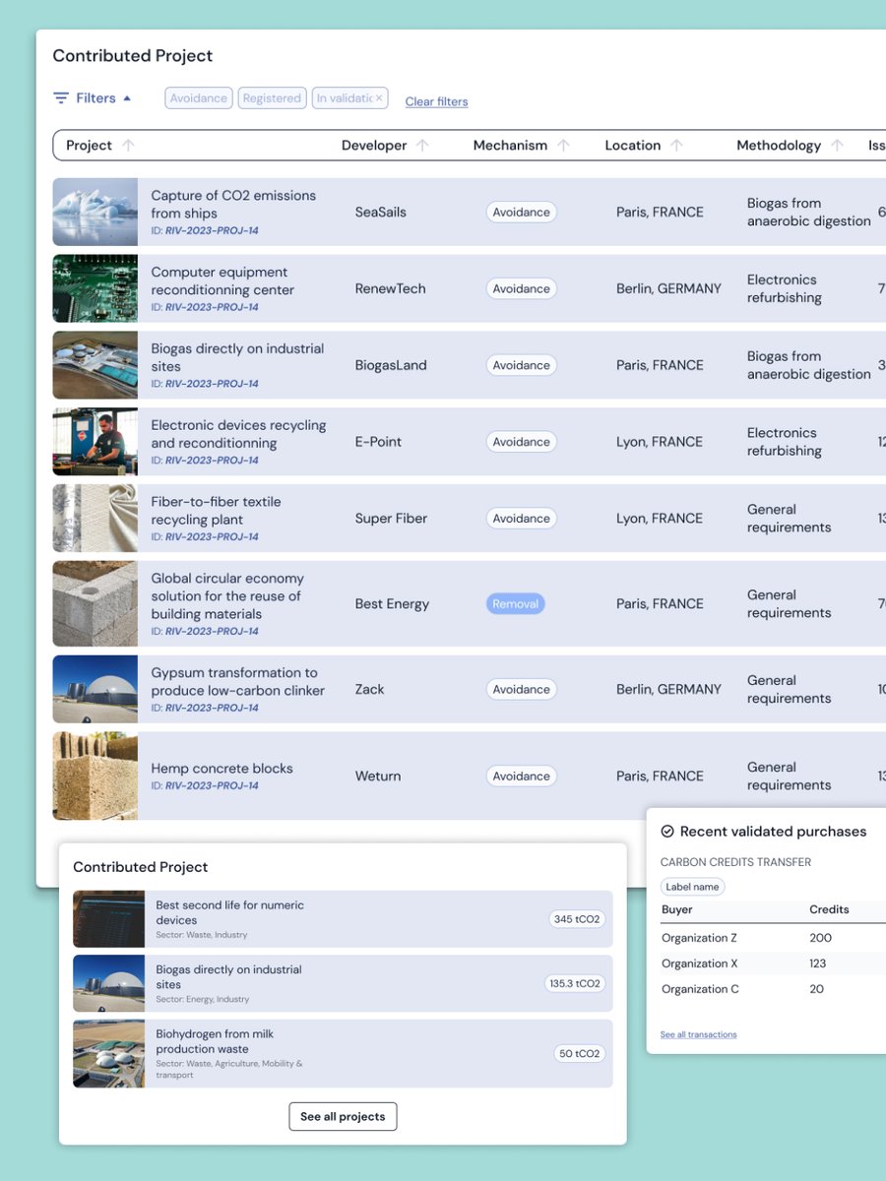The image size is (886, 1181).
Task: Click the Filters funnel icon
Action: pos(61,98)
